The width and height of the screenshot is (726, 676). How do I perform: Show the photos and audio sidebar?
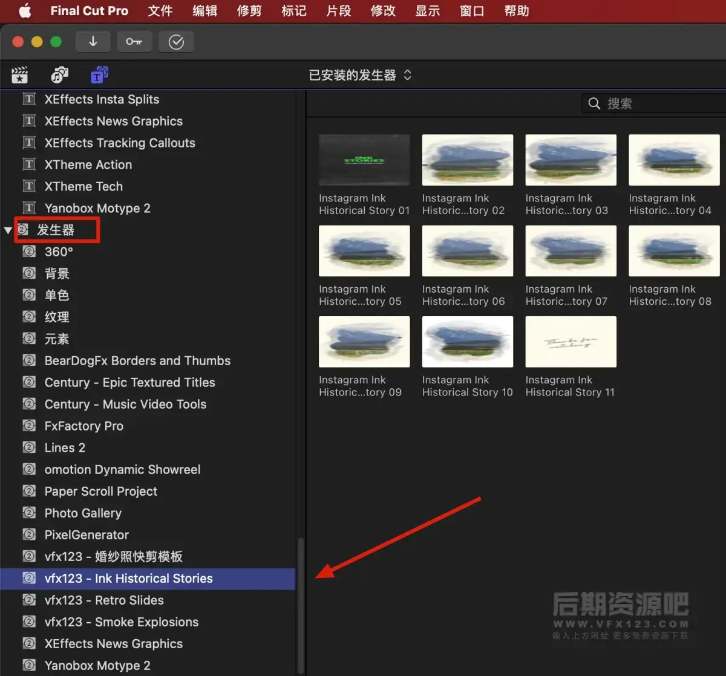coord(59,75)
